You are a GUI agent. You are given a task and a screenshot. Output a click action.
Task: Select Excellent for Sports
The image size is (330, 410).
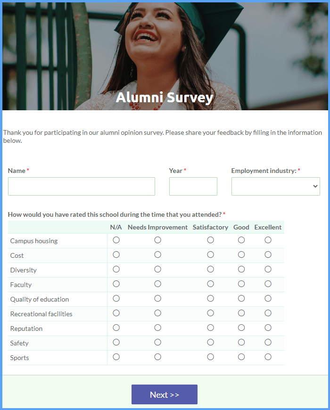tap(268, 357)
